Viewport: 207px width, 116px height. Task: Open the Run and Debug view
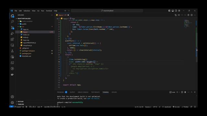pyautogui.click(x=12, y=33)
